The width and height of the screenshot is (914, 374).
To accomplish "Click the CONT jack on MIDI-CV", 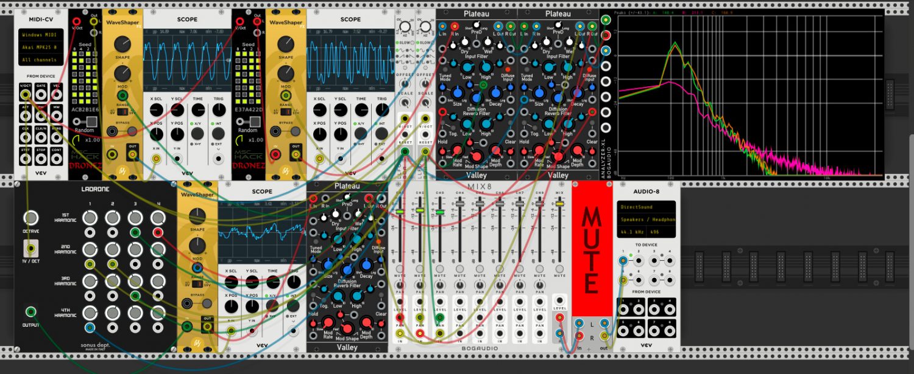I will point(57,158).
